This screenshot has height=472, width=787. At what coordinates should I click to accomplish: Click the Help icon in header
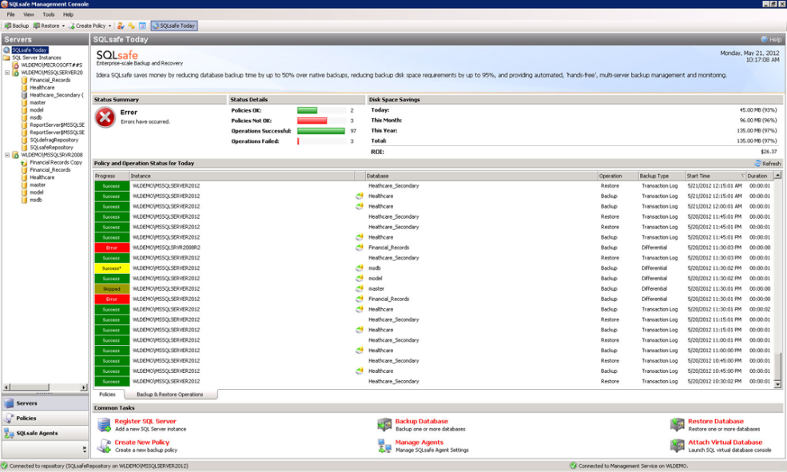[x=765, y=39]
